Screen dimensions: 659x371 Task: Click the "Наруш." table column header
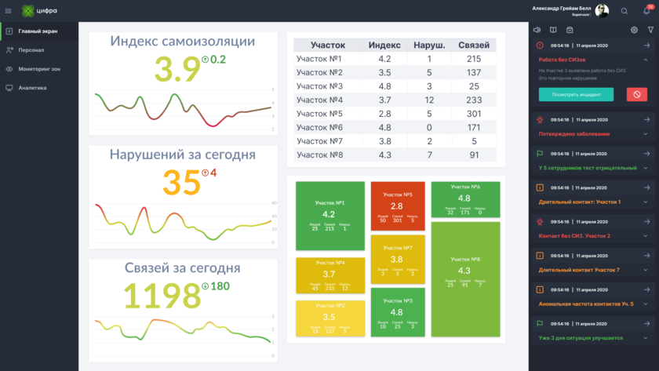coord(429,45)
